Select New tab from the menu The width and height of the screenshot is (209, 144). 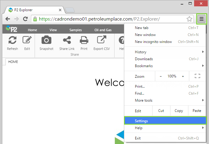(165, 28)
